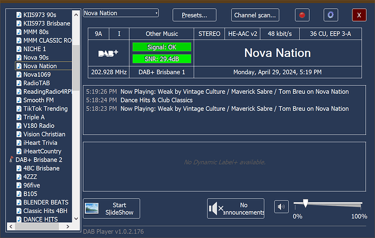375x238 pixels.
Task: Click the volume slider handle
Action: click(x=305, y=203)
